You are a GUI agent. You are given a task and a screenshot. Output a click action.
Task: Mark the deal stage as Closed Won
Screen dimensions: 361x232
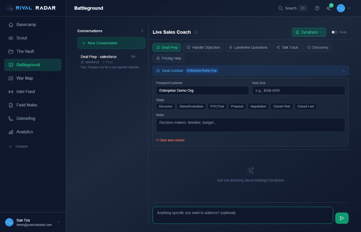pos(282,106)
